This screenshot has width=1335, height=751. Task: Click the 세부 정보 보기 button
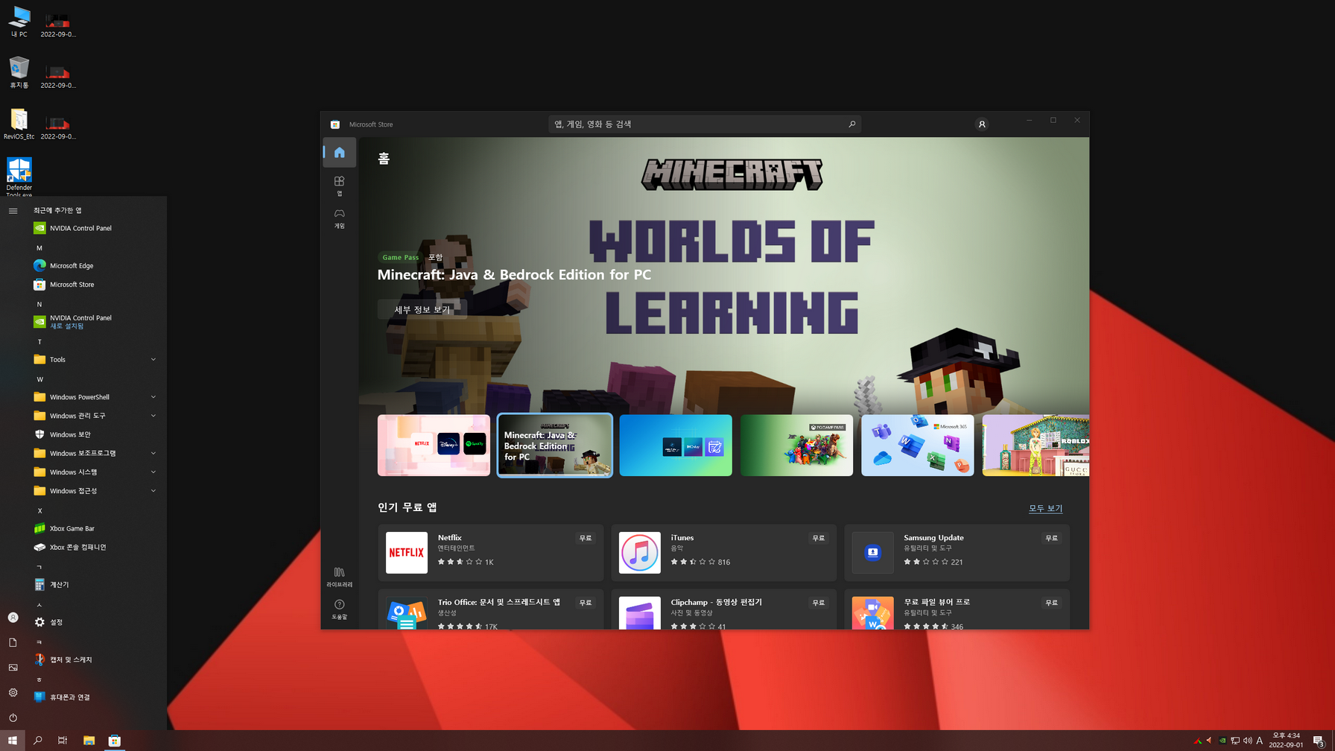tap(422, 309)
